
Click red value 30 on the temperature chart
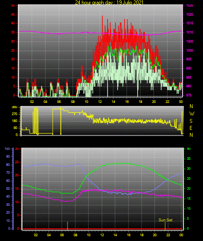(x=17, y=149)
